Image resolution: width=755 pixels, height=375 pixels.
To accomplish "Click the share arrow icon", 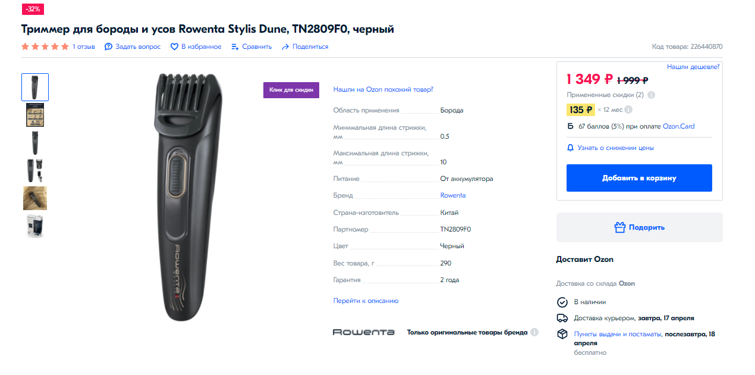I will (285, 46).
